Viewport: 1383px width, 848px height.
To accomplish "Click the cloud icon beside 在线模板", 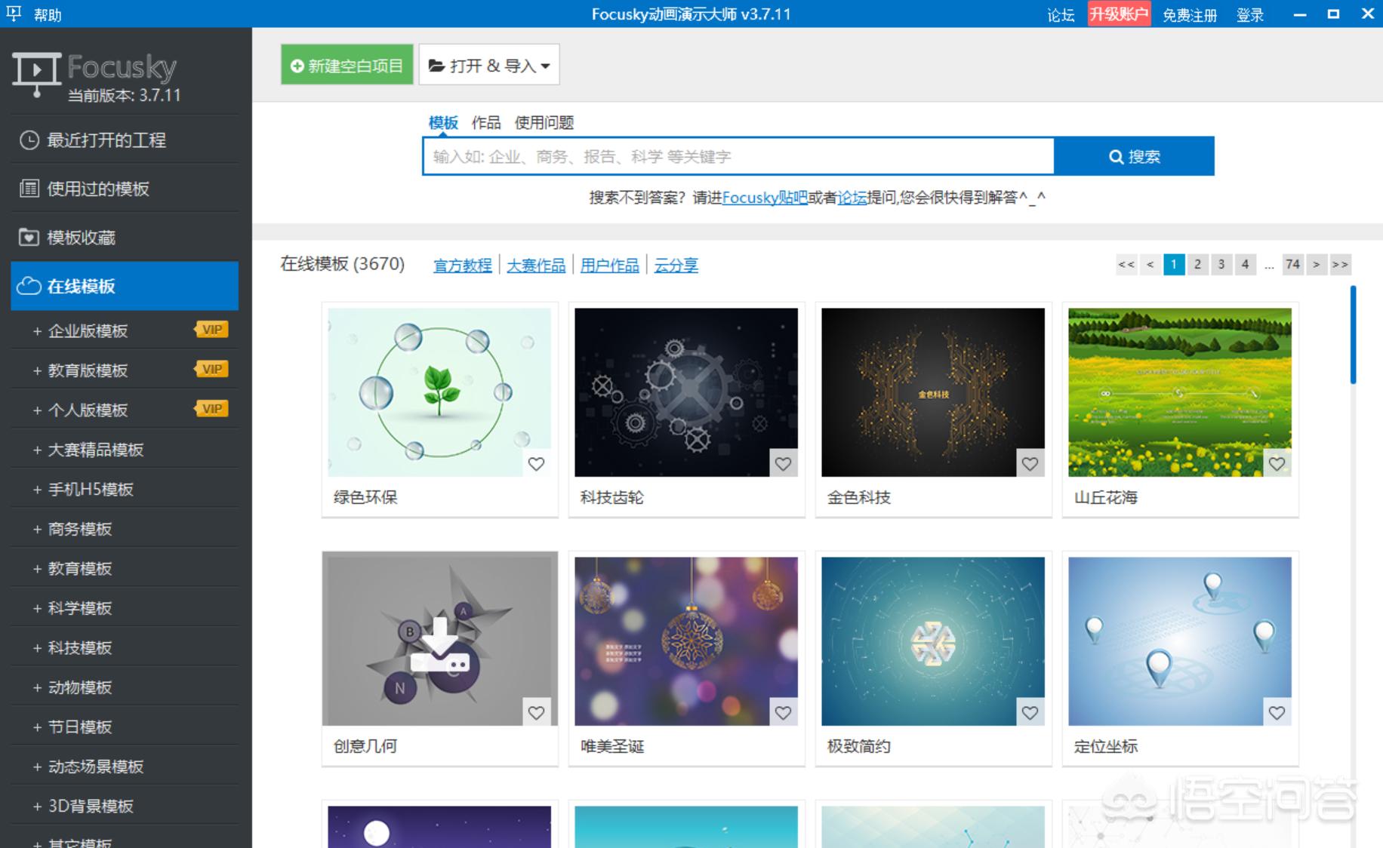I will (29, 286).
